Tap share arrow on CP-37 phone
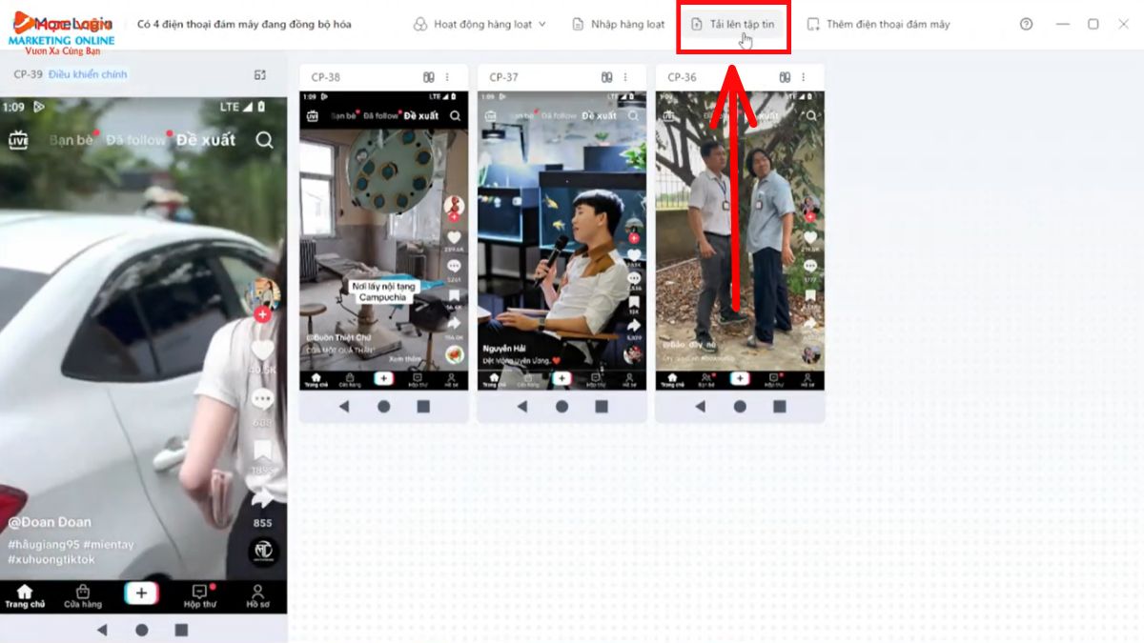 click(x=633, y=326)
